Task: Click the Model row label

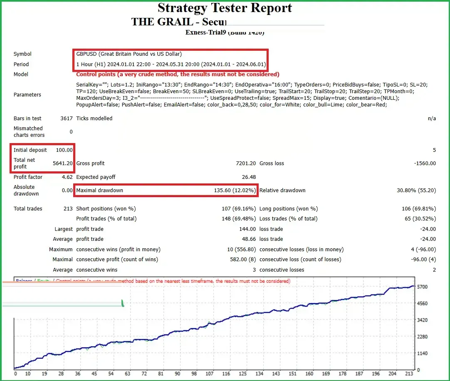Action: 21,74
